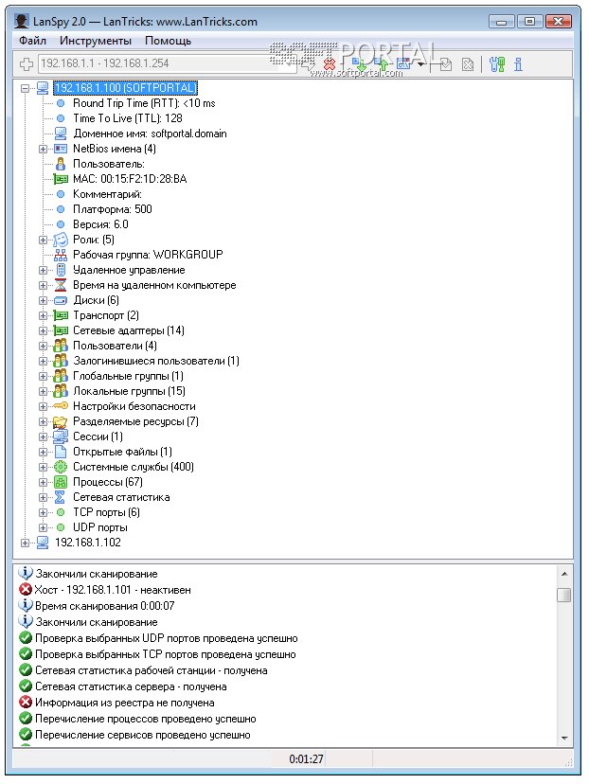Image resolution: width=589 pixels, height=784 pixels.
Task: Select the Round Trip Time (RTT) row
Action: (144, 103)
